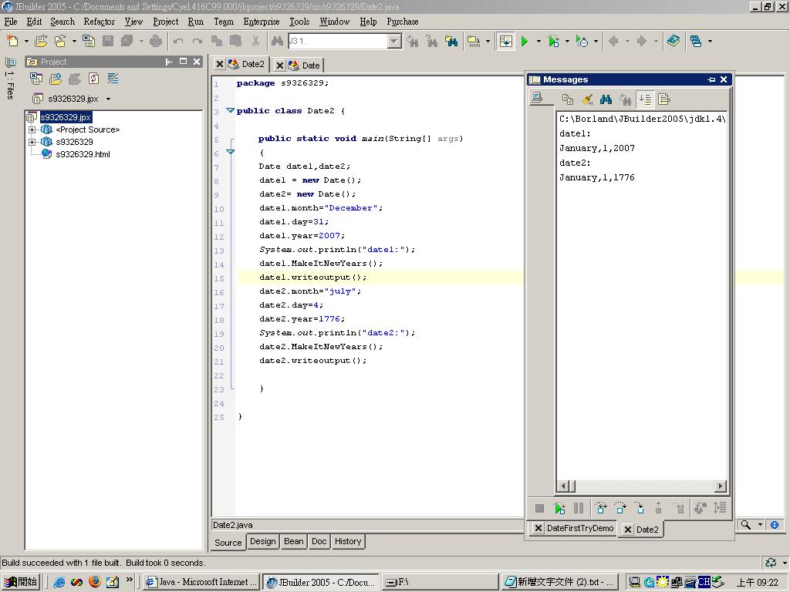Click the Step Over icon in the debugger bar
This screenshot has height=592, width=790.
click(620, 508)
